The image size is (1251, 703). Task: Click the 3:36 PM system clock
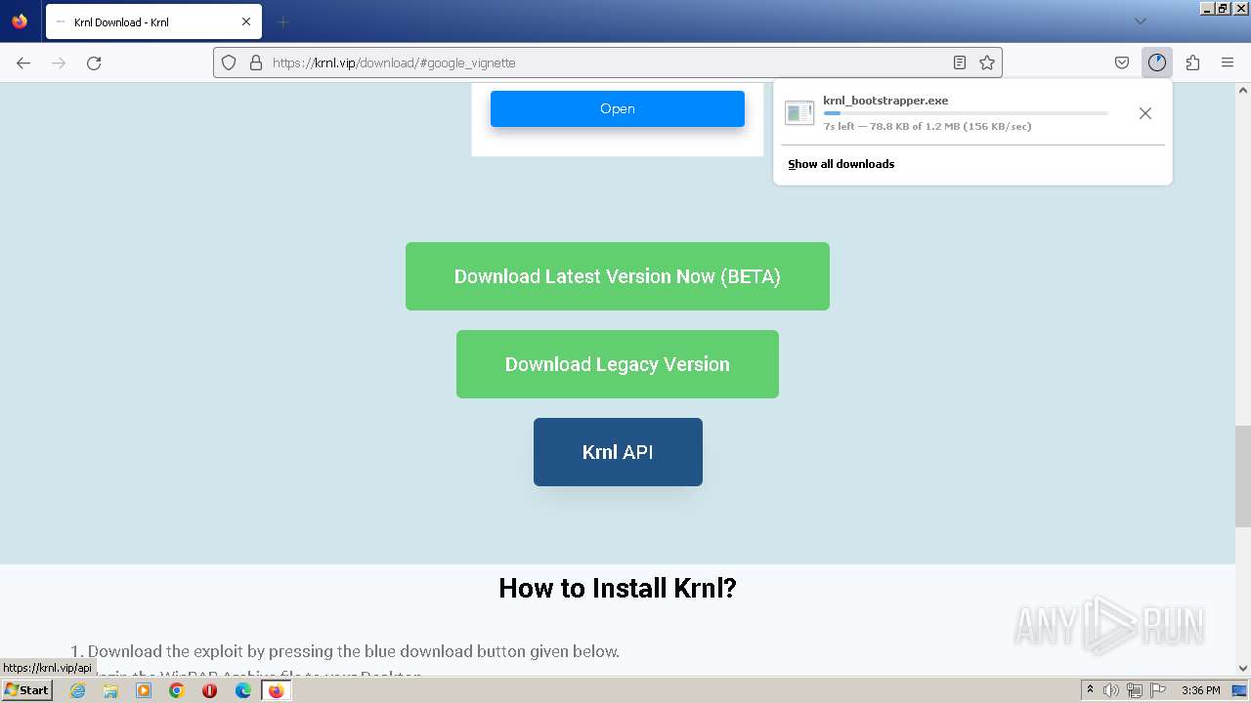[1200, 690]
